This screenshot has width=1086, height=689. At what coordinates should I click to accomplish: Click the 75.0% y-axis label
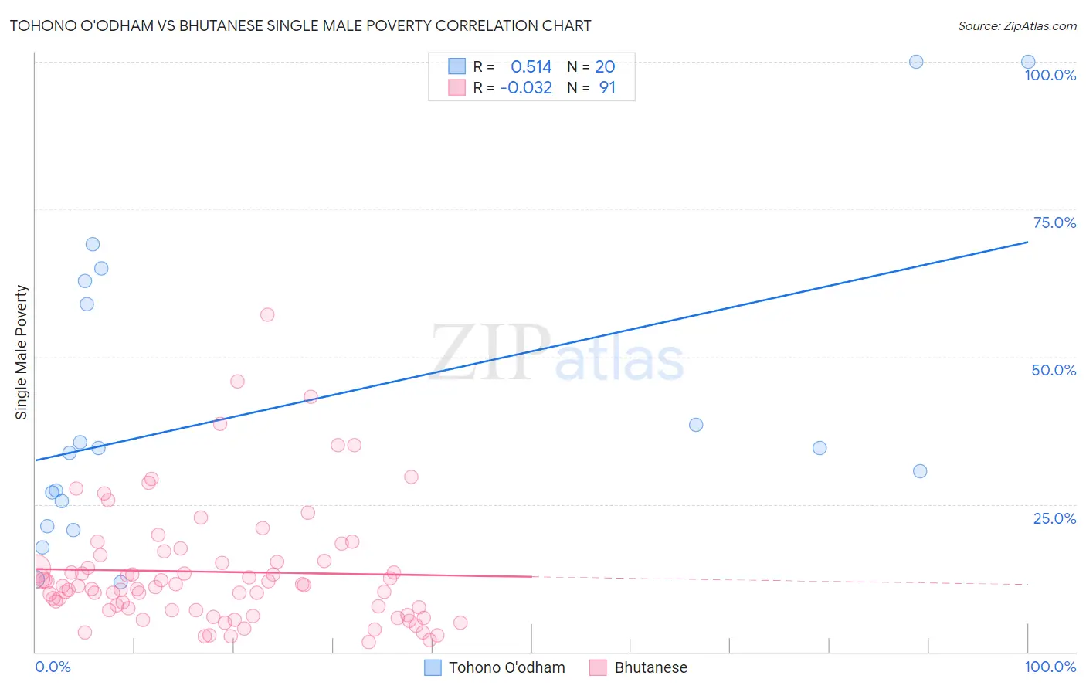pyautogui.click(x=1054, y=222)
